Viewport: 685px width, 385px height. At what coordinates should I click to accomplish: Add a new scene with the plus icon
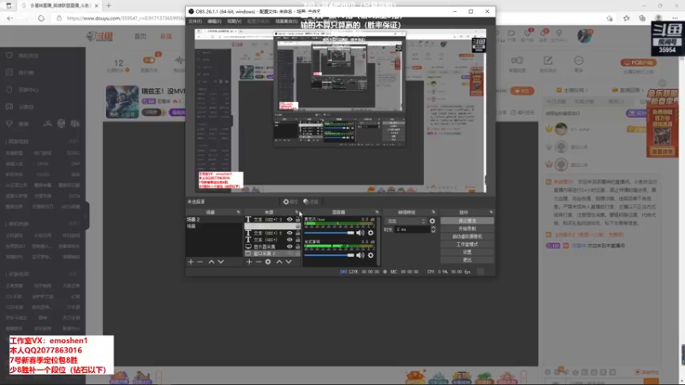[x=190, y=262]
